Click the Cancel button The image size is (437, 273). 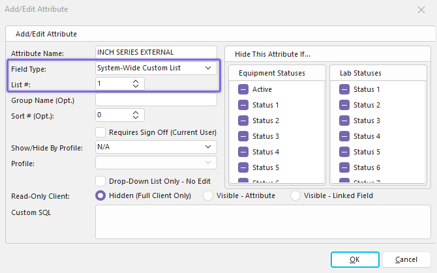coord(406,259)
